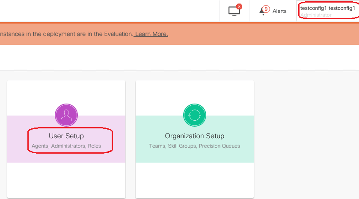Click the red error badge on monitor icon
The width and height of the screenshot is (359, 199).
239,6
